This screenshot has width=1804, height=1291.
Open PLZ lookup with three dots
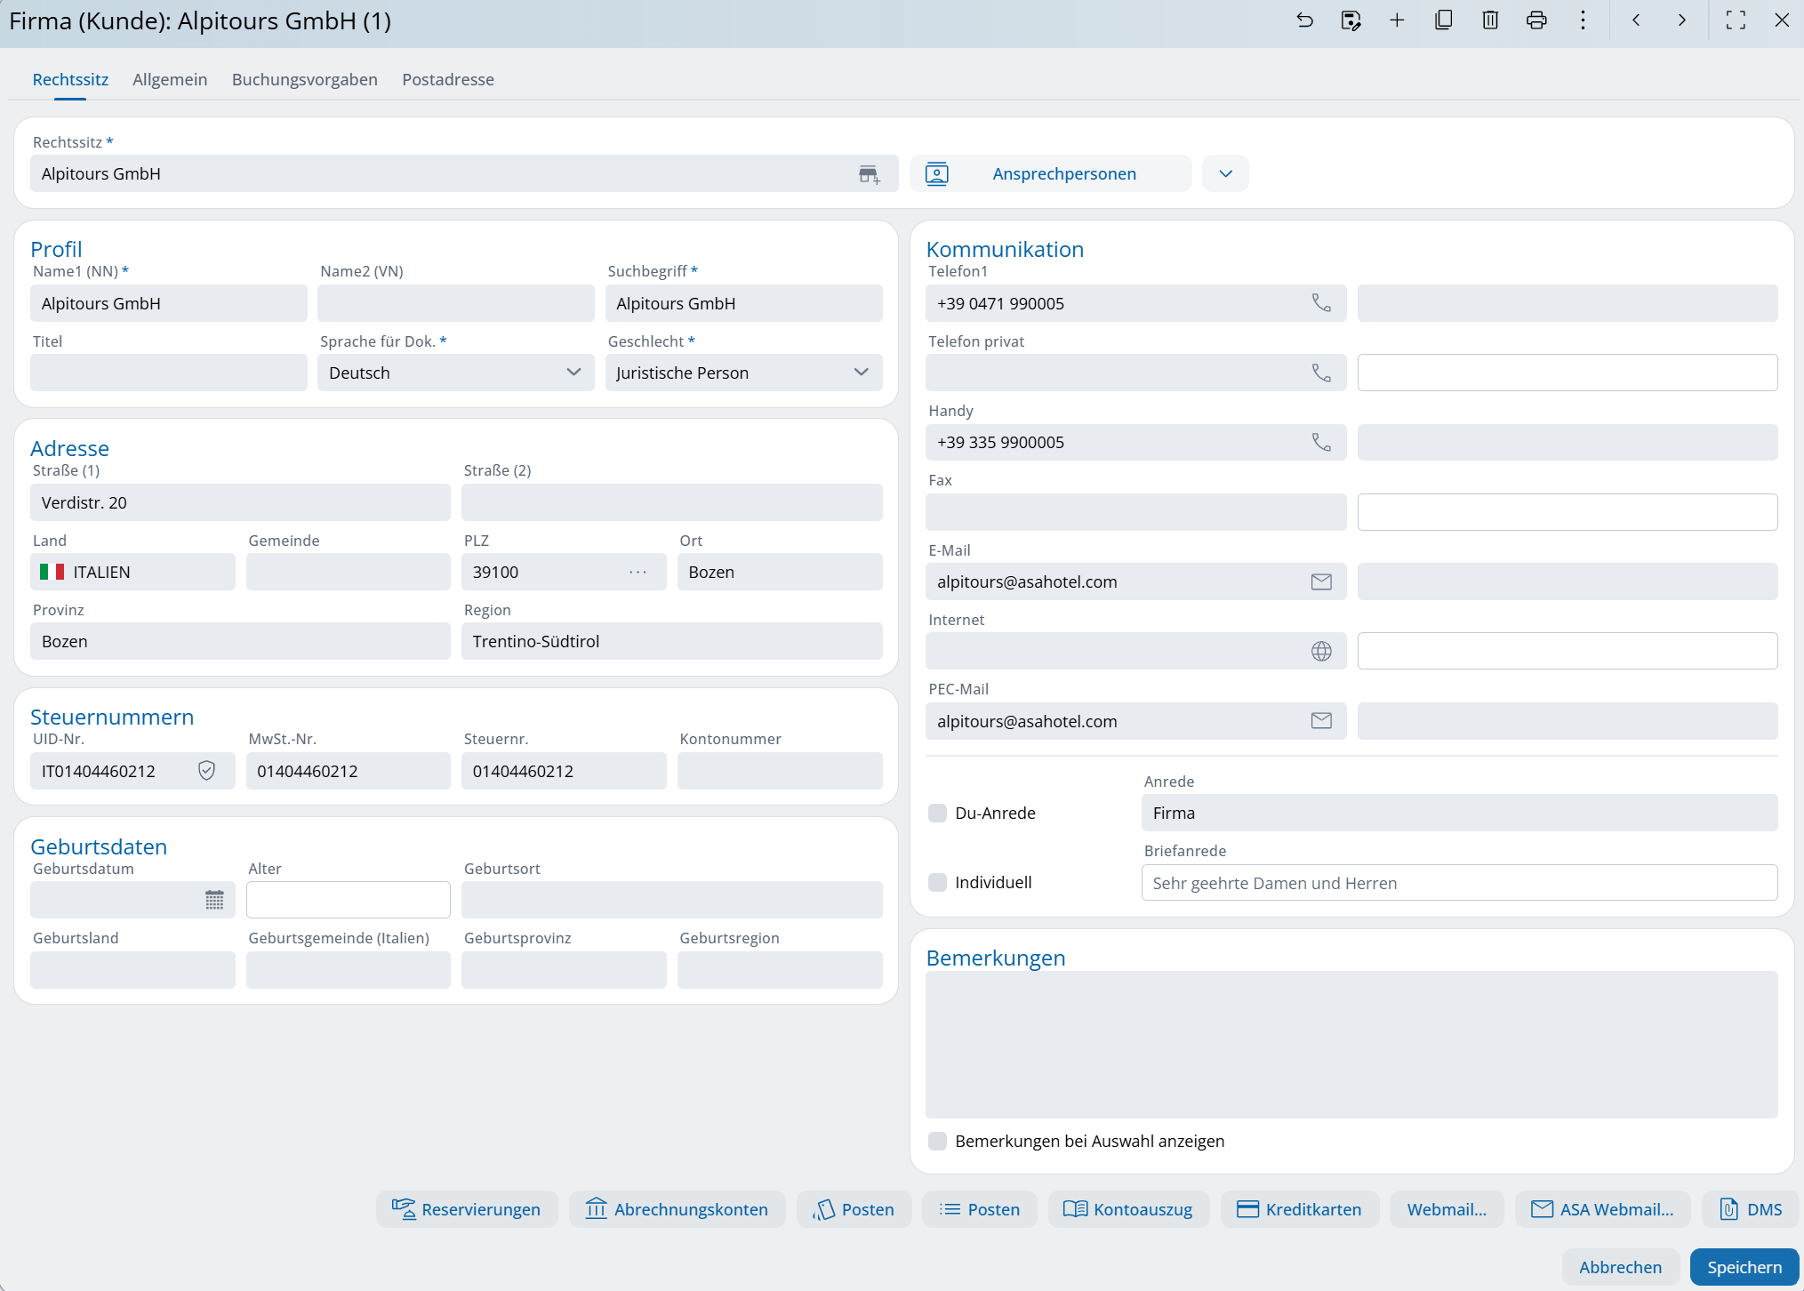tap(637, 572)
